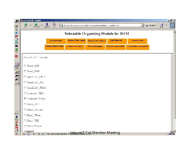The image size is (190, 142).
Task: Check the OpenLDAP_UFL checkbox
Action: [25, 82]
